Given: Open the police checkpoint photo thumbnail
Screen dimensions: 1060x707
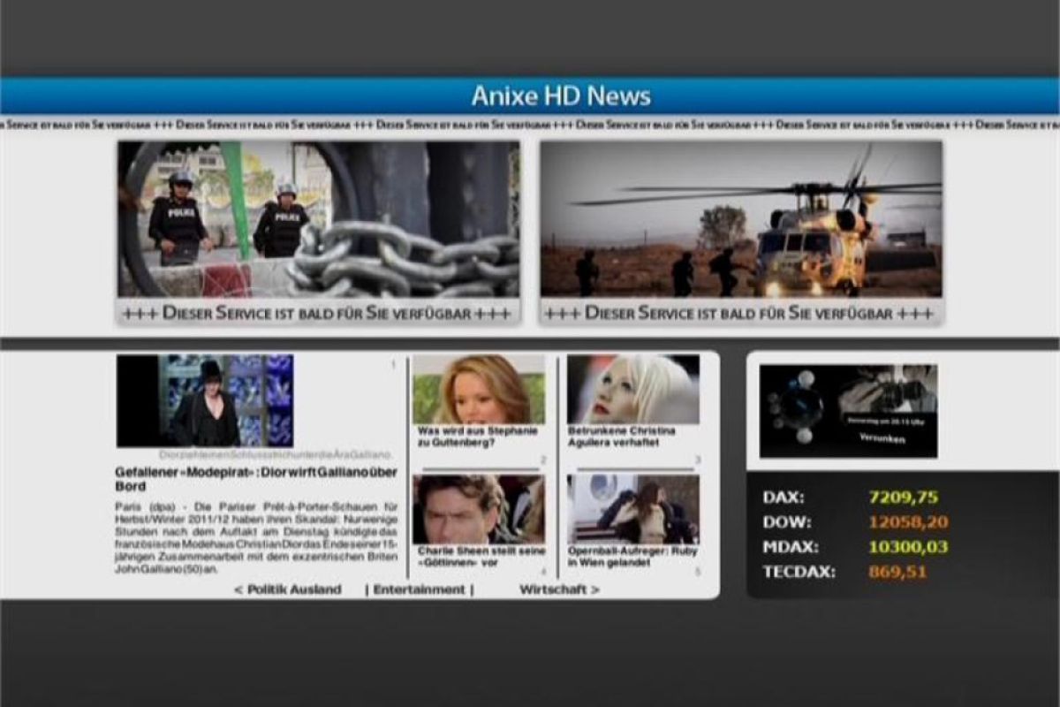Looking at the screenshot, I should 318,219.
